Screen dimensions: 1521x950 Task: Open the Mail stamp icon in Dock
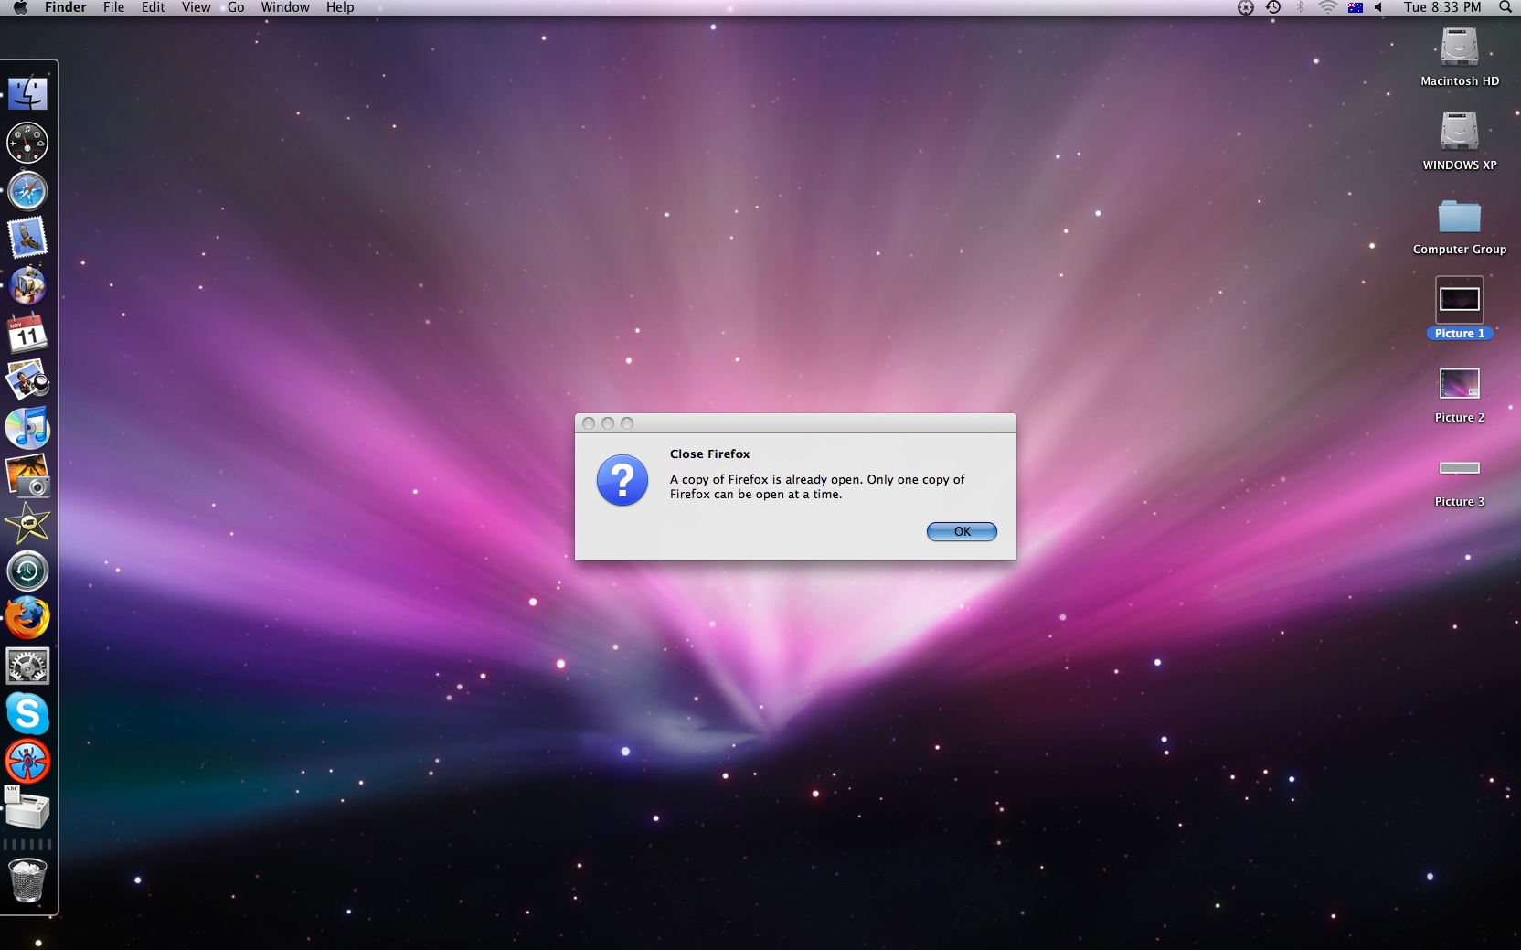[x=27, y=238]
